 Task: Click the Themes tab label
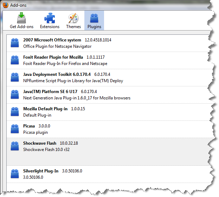[73, 27]
